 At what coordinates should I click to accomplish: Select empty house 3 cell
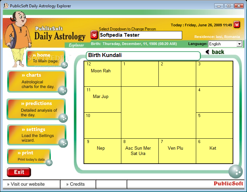(214, 74)
